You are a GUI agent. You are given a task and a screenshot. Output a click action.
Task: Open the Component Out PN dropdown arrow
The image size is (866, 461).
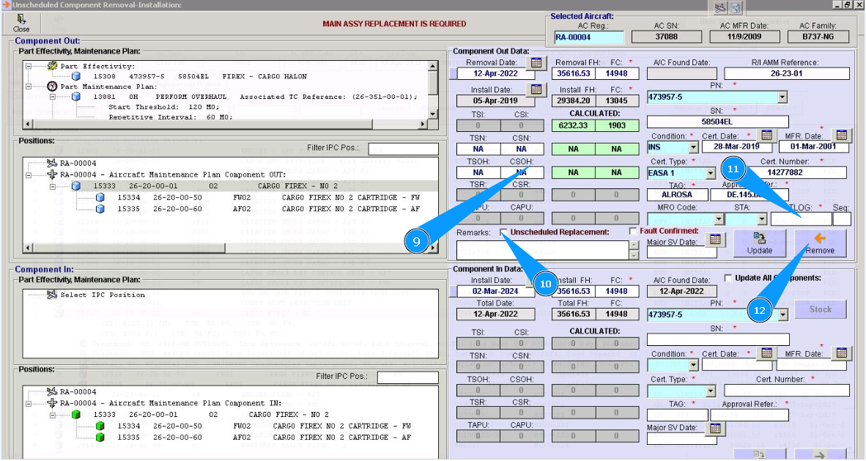pyautogui.click(x=782, y=97)
